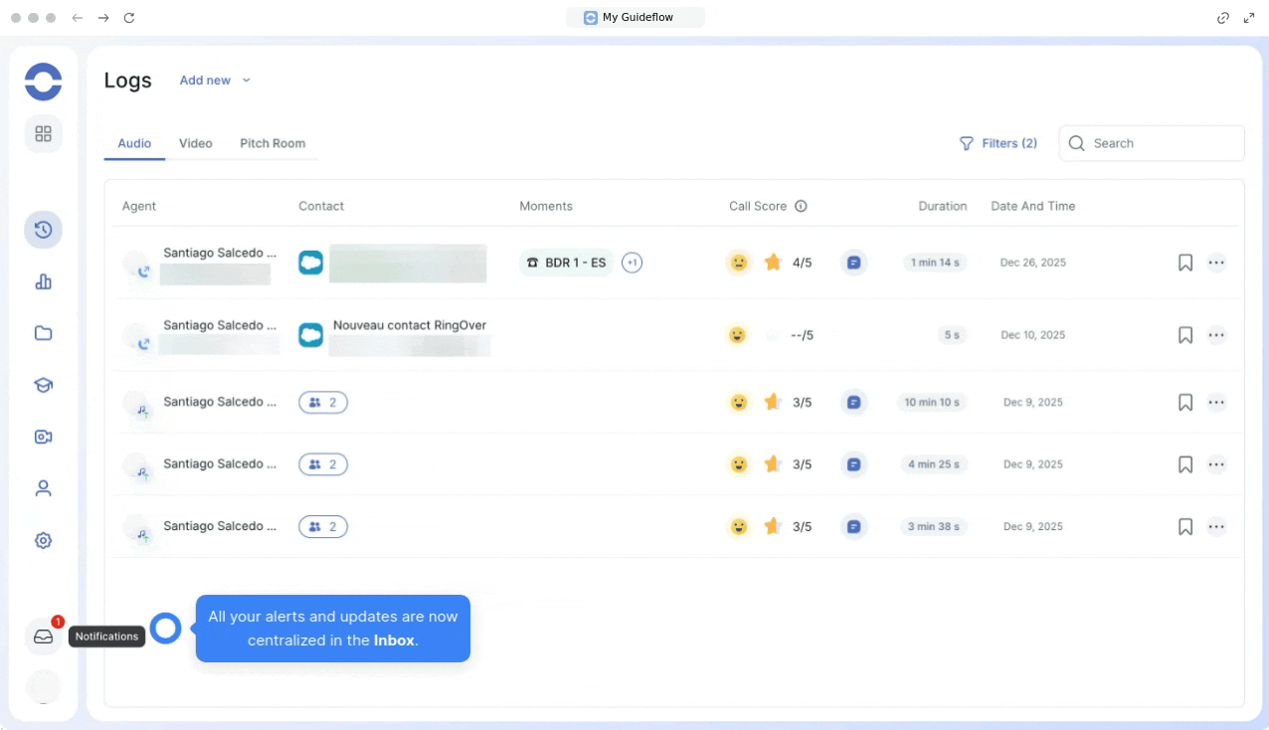The height and width of the screenshot is (730, 1269).
Task: Expand the +1 moments badge
Action: tap(632, 263)
